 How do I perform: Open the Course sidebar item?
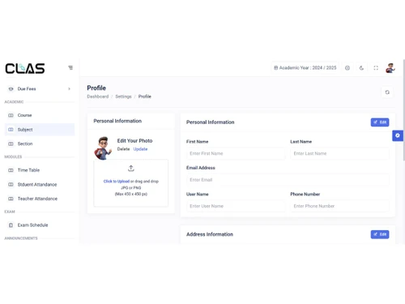point(40,115)
